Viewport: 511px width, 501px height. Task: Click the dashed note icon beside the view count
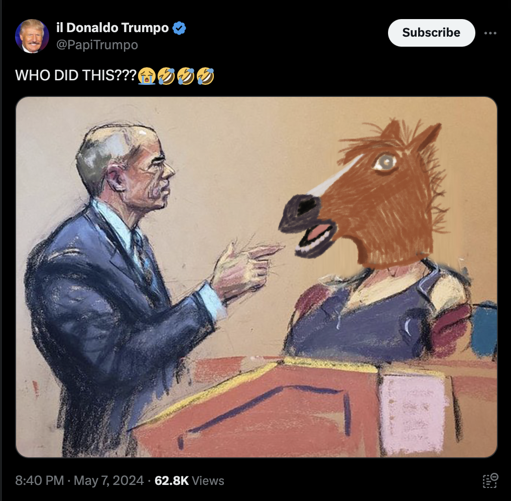tap(490, 480)
